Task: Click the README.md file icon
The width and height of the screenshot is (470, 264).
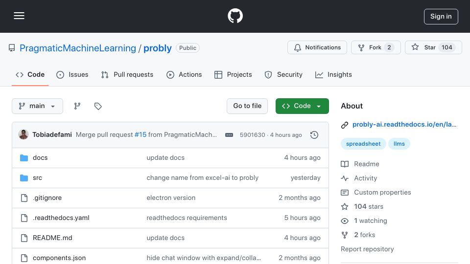Action: tap(24, 238)
